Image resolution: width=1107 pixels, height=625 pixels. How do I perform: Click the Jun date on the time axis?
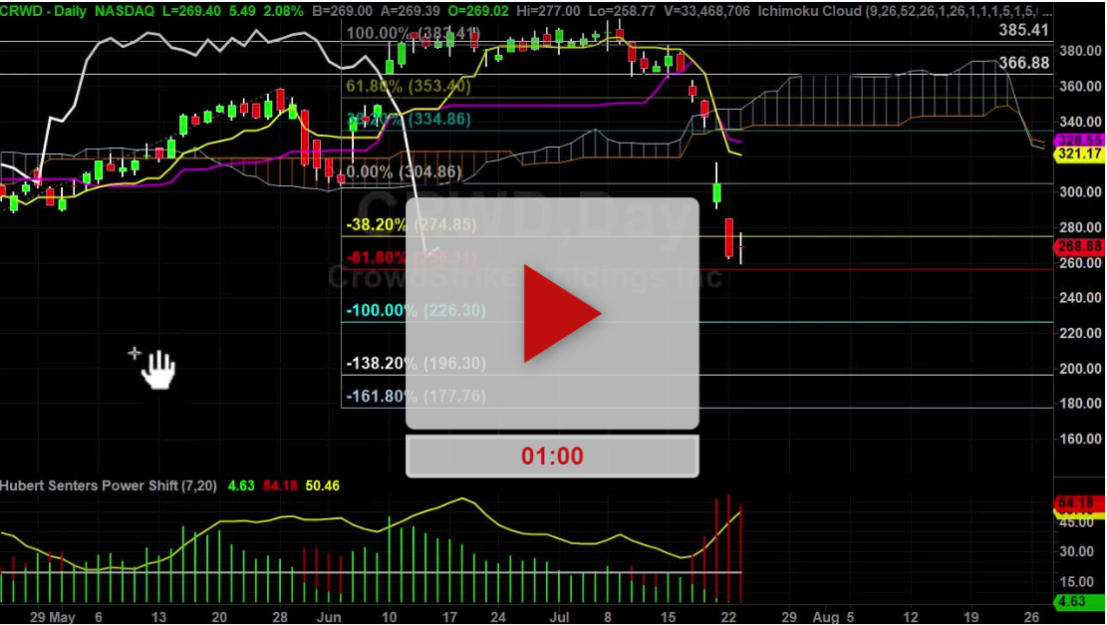coord(329,617)
